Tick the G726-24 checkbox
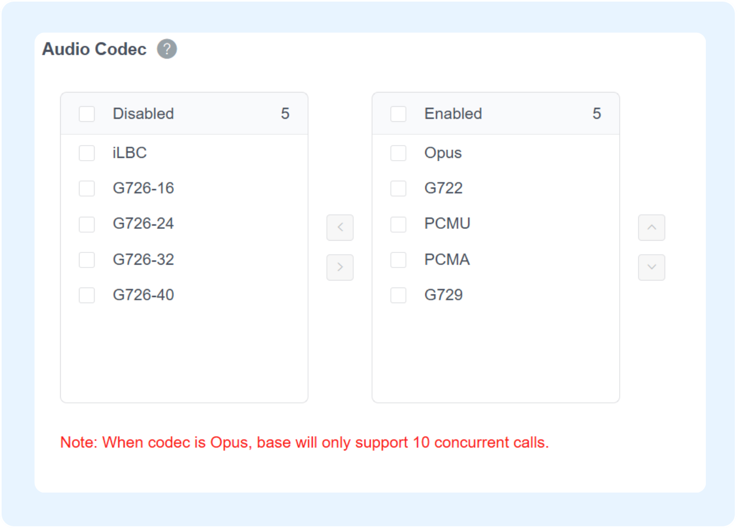The image size is (737, 528). pyautogui.click(x=87, y=224)
